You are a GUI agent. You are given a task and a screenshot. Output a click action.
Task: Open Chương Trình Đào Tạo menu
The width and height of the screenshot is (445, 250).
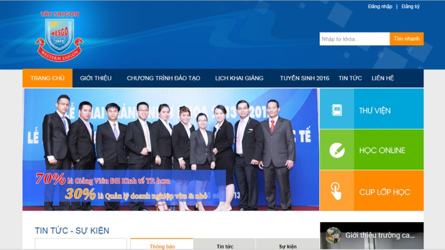coord(163,78)
